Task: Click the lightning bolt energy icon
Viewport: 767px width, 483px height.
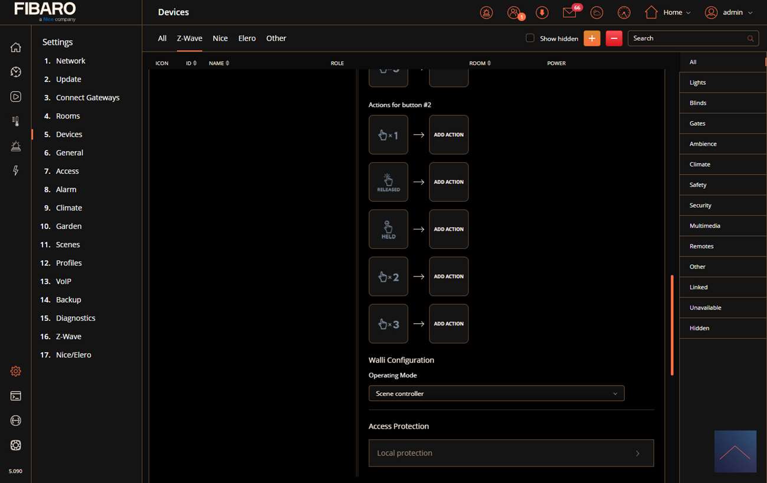Action: 16,170
